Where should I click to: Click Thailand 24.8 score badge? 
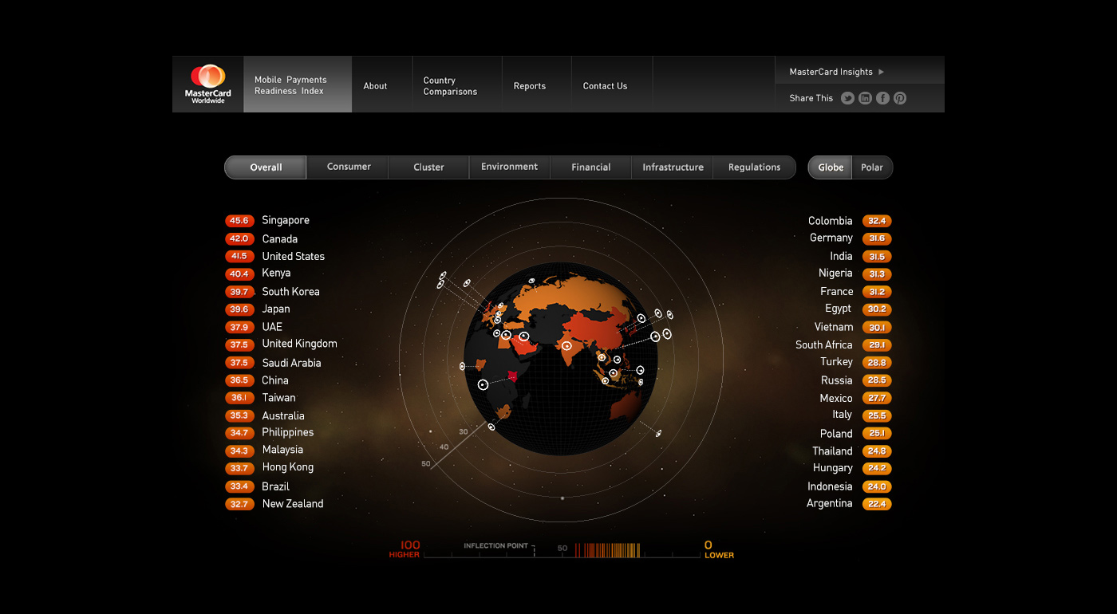[877, 451]
